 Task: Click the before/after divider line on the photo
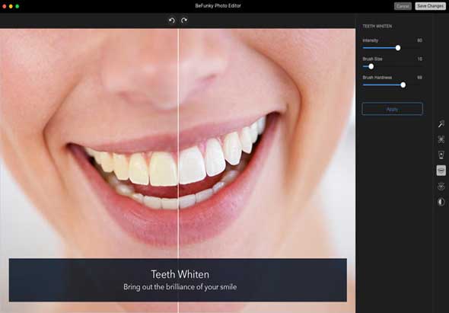point(178,171)
